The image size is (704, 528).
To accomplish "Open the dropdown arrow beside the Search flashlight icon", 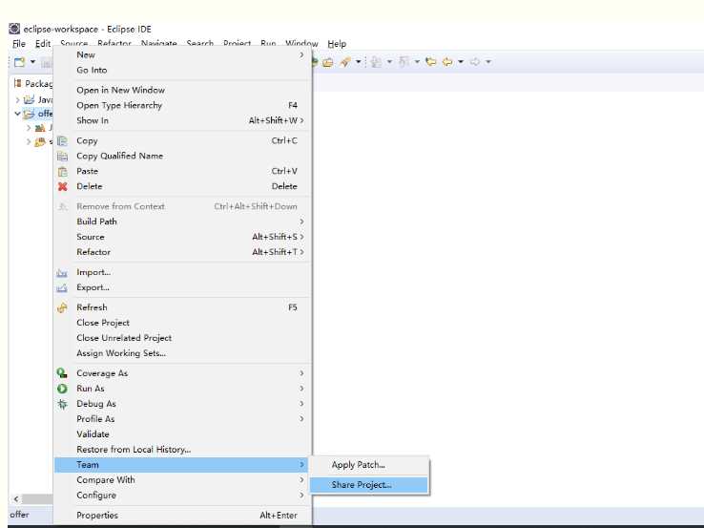I will click(x=359, y=62).
